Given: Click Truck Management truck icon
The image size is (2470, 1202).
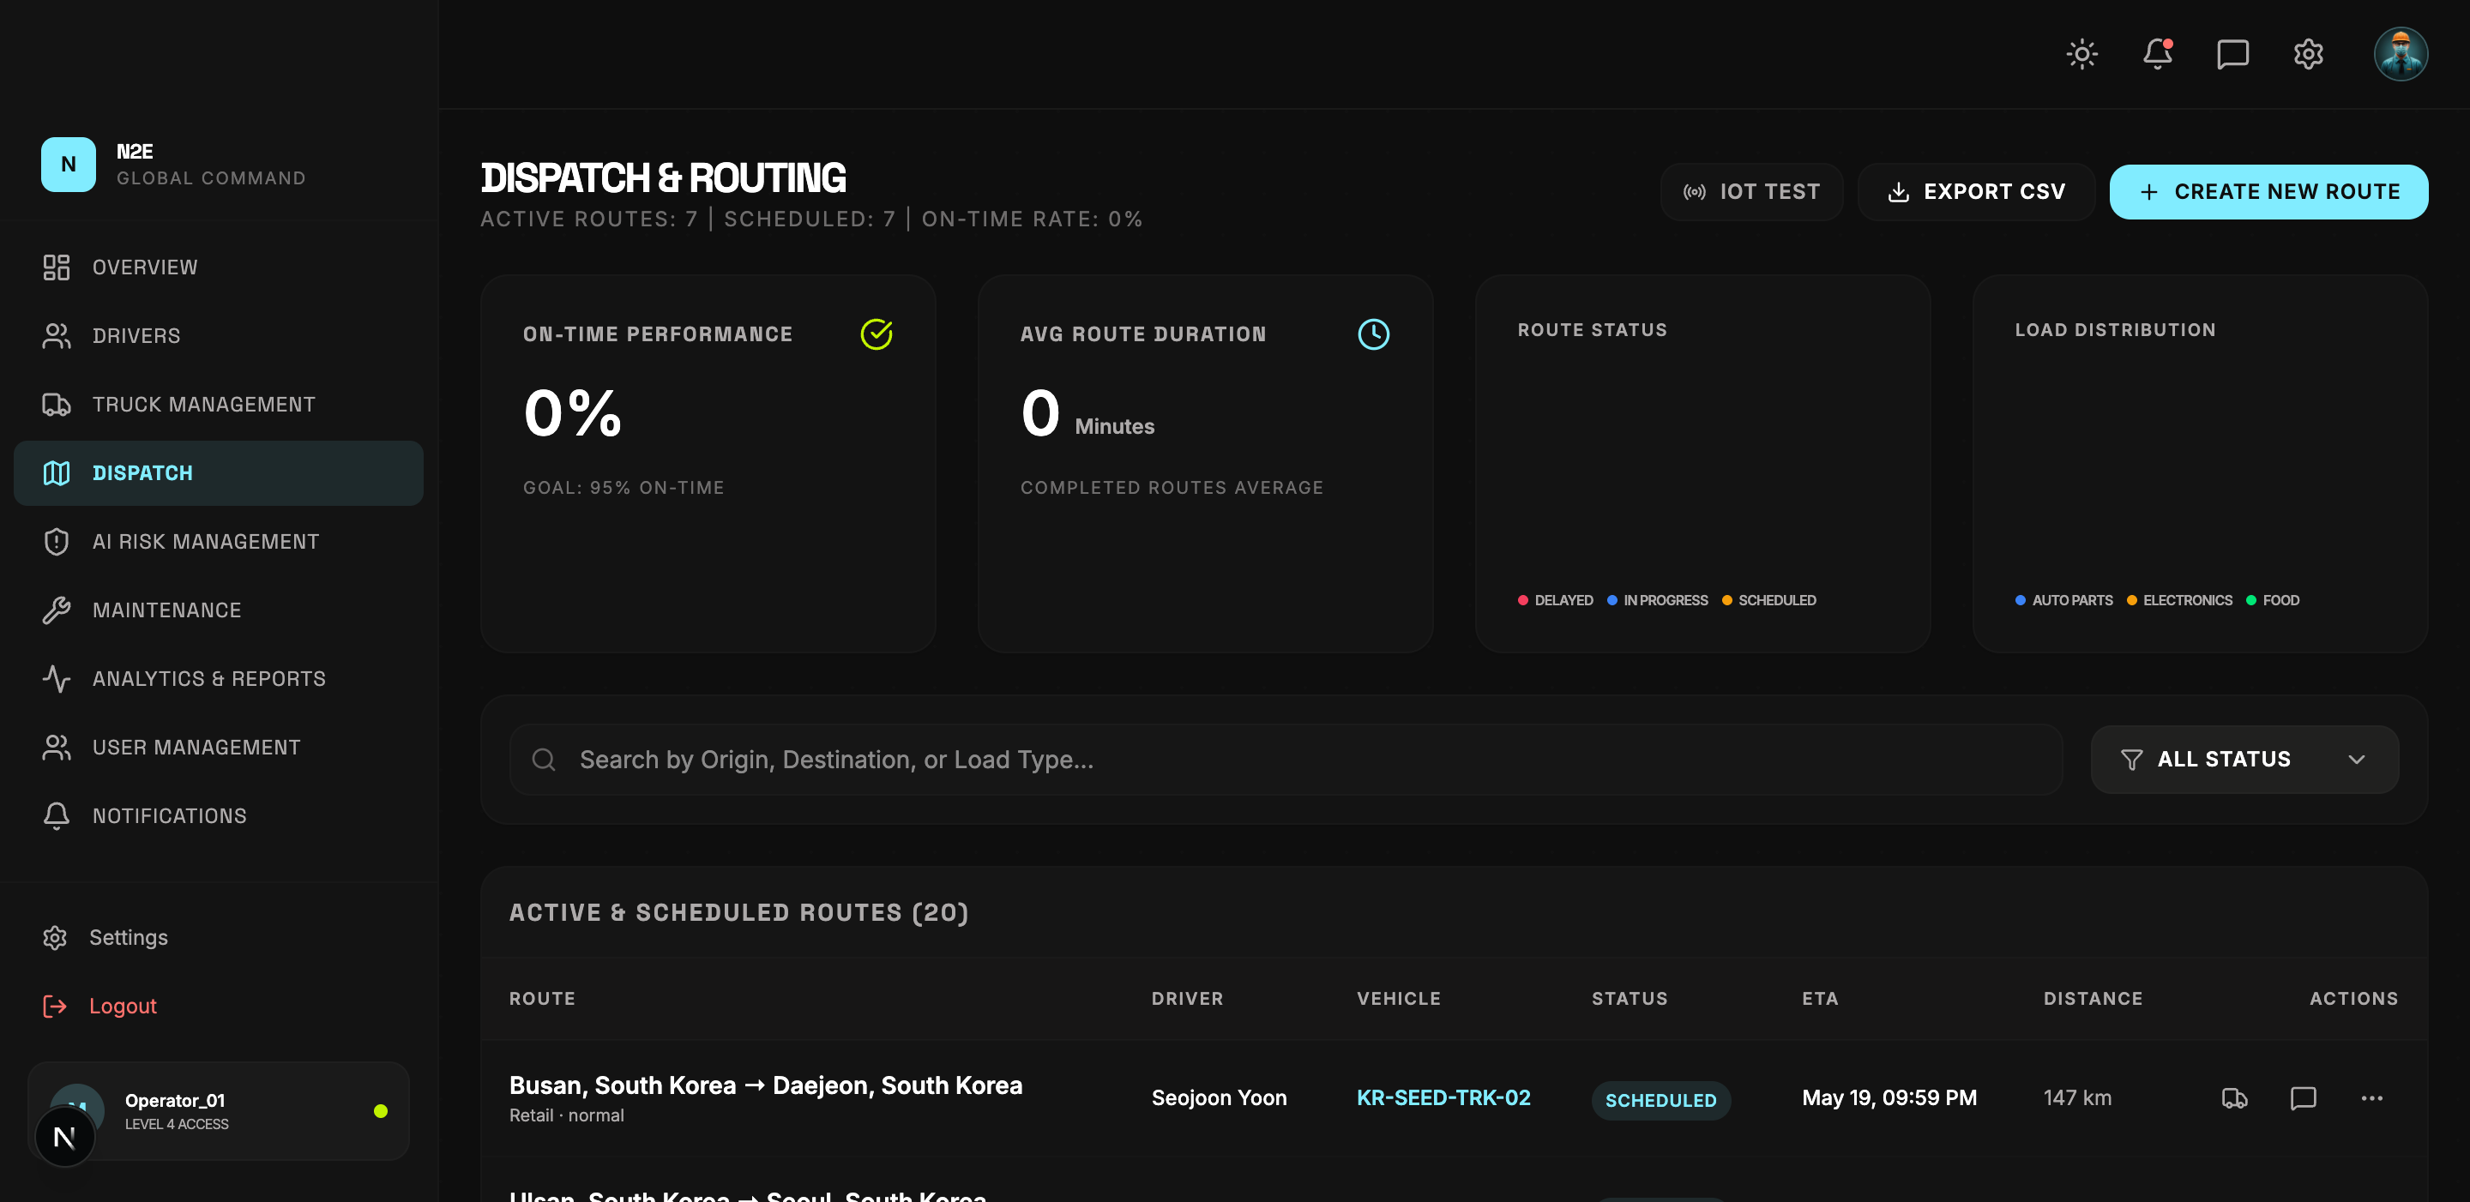Looking at the screenshot, I should (57, 405).
